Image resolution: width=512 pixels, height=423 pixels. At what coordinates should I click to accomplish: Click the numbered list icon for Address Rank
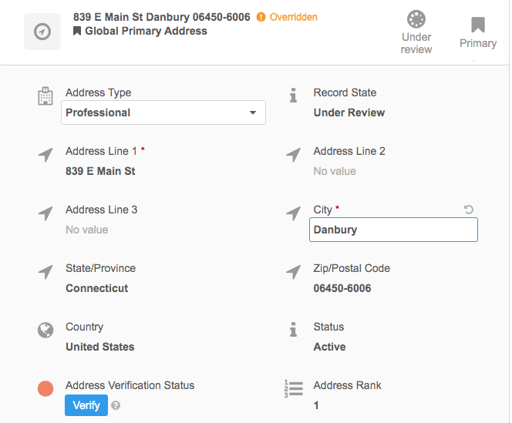(293, 388)
